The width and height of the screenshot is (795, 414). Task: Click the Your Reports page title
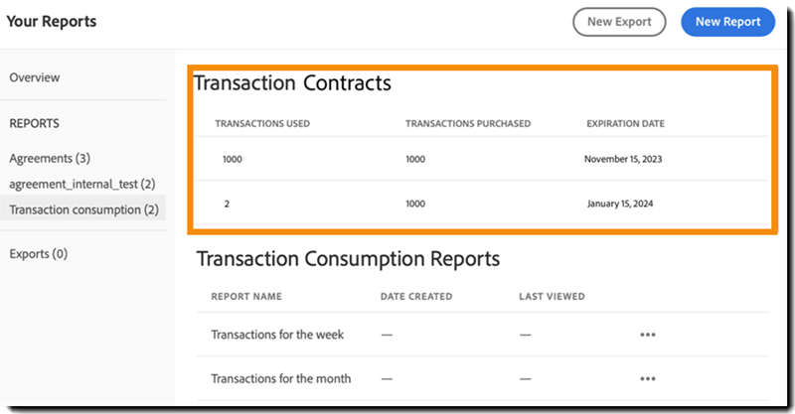[x=52, y=22]
